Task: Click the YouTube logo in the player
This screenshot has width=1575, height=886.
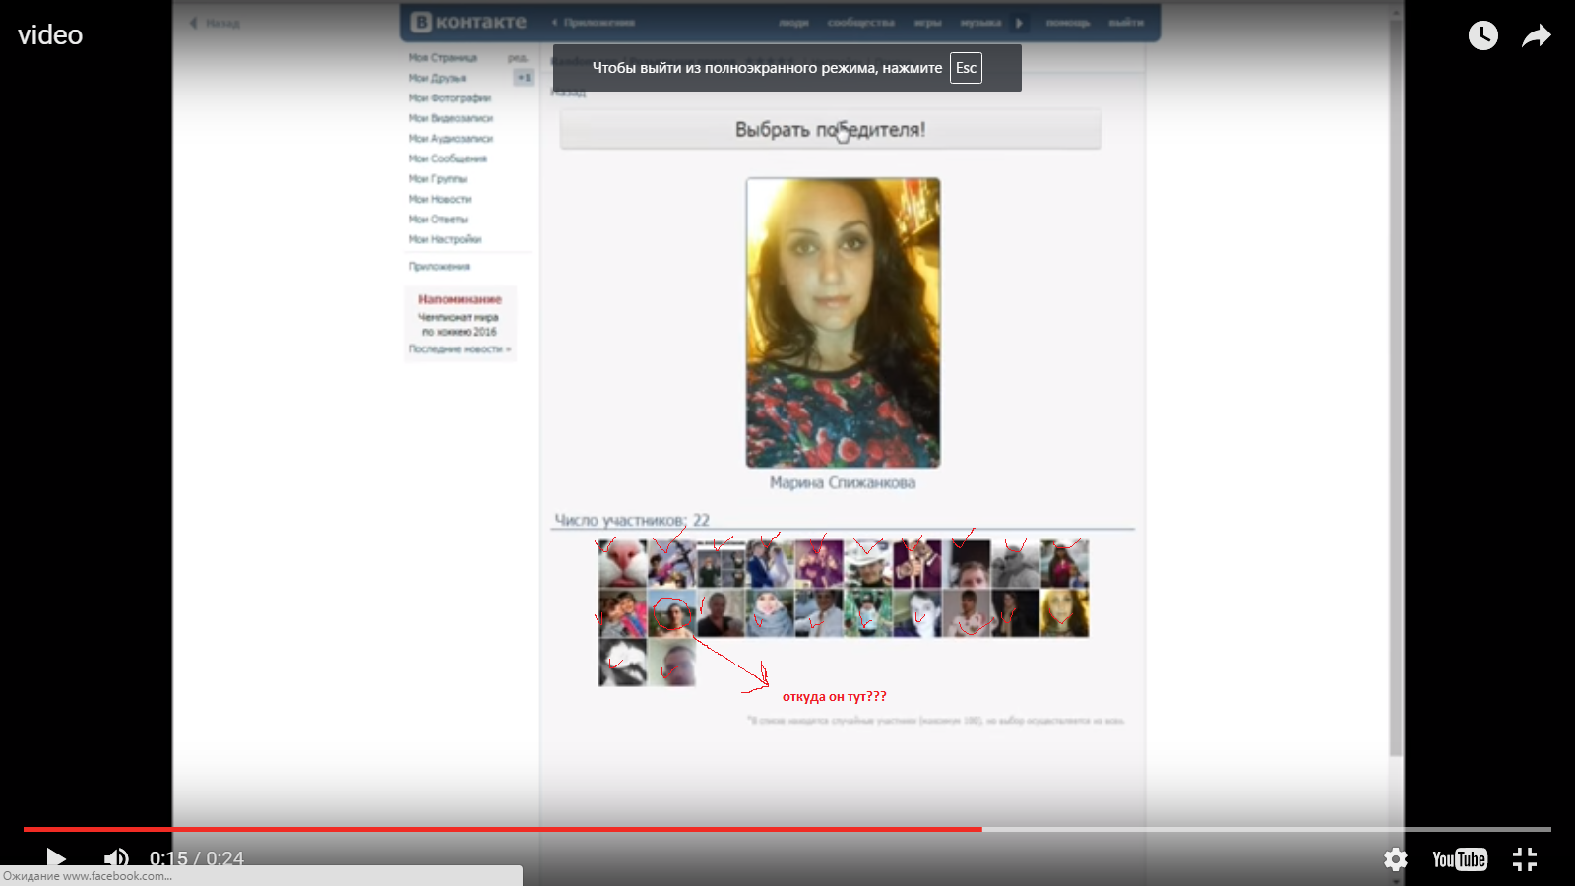Action: pos(1459,859)
